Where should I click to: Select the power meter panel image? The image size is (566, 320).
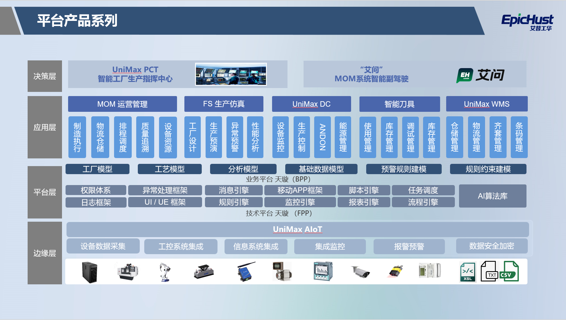tap(323, 271)
